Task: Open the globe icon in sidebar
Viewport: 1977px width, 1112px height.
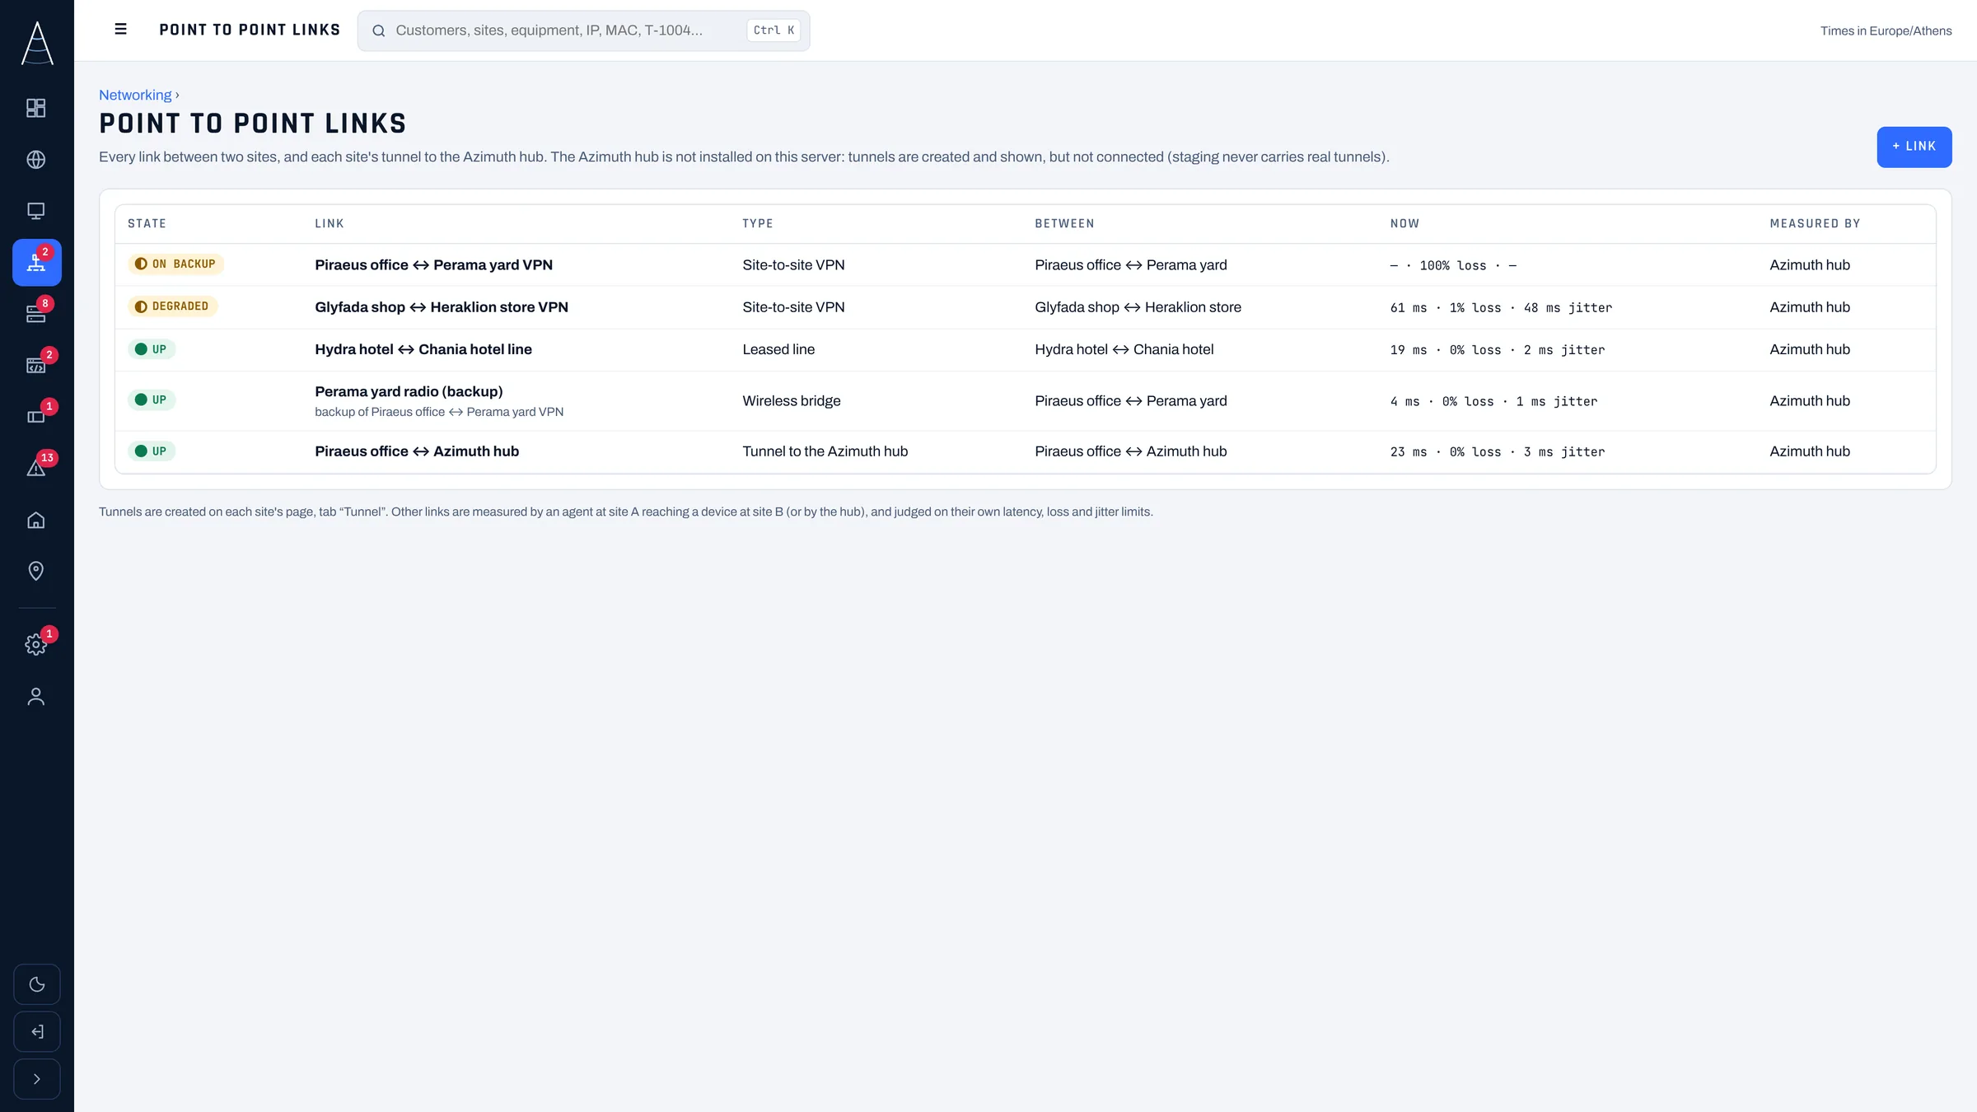Action: (36, 160)
